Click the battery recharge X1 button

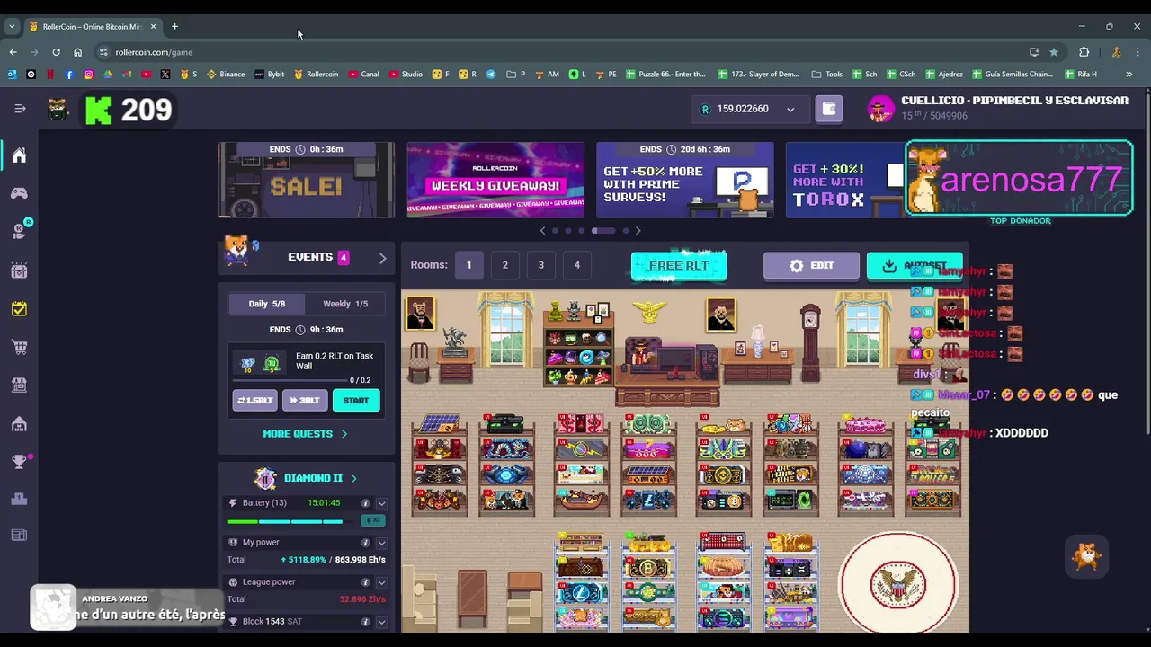[x=373, y=520]
